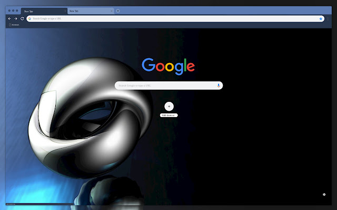Focus the address bar URL field

[x=175, y=19]
